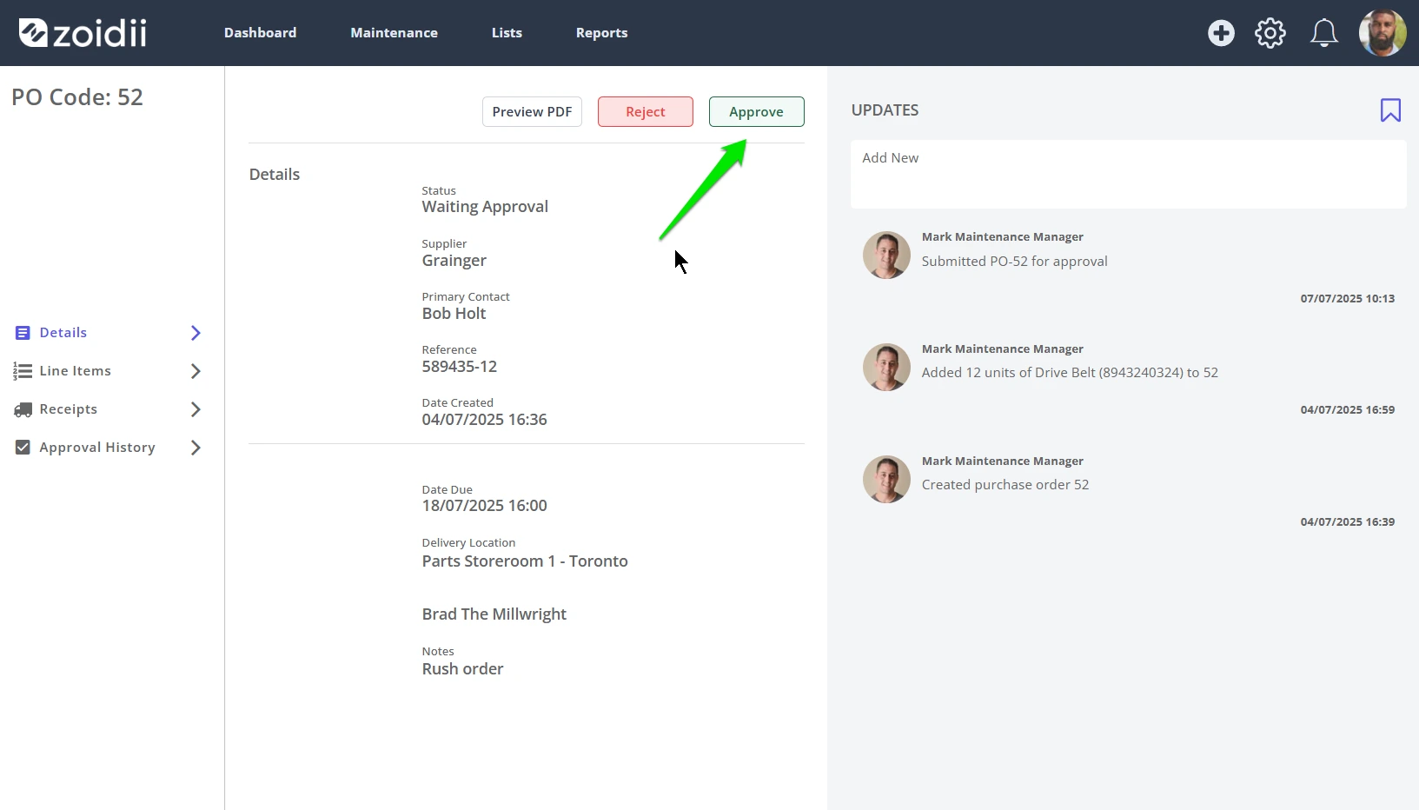Image resolution: width=1419 pixels, height=810 pixels.
Task: Click Brad The Millwright text
Action: (x=494, y=614)
